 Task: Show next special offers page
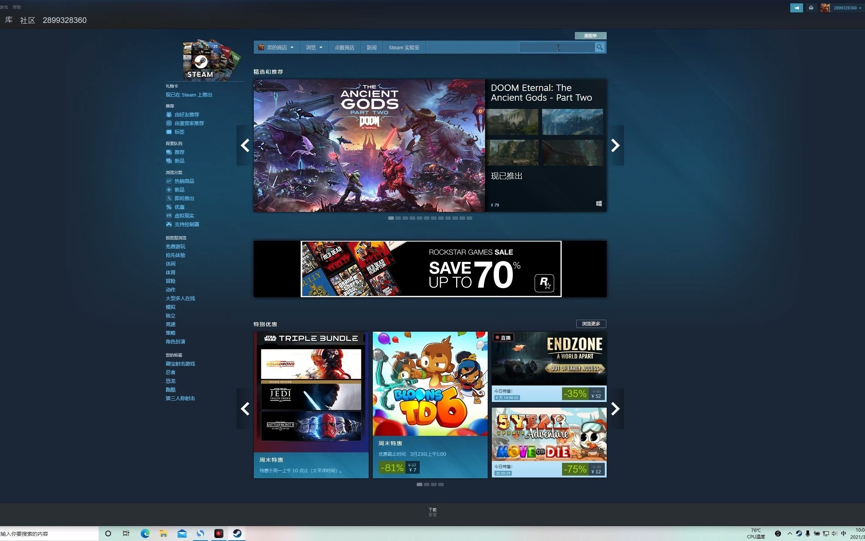tap(615, 409)
